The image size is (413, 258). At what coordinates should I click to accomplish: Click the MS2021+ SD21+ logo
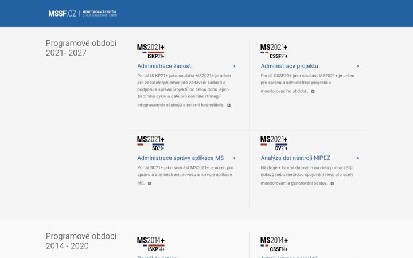(x=151, y=143)
